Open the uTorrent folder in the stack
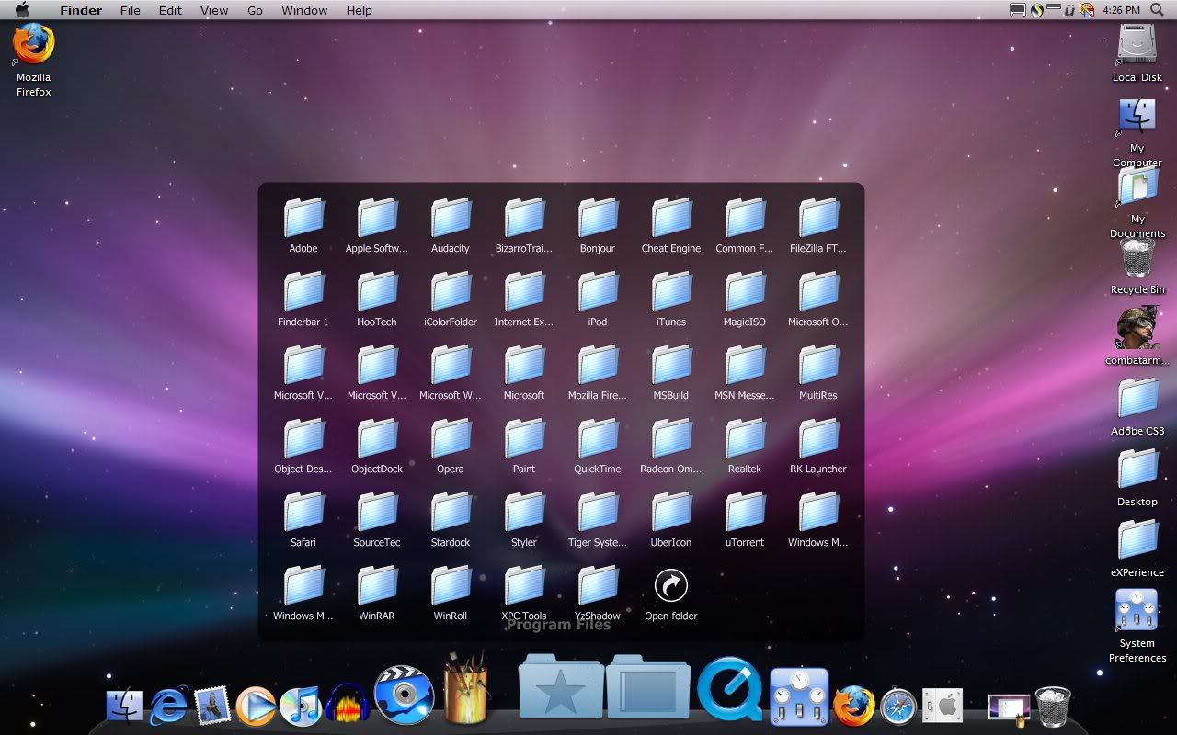Screen dimensions: 1177x735 [745, 513]
